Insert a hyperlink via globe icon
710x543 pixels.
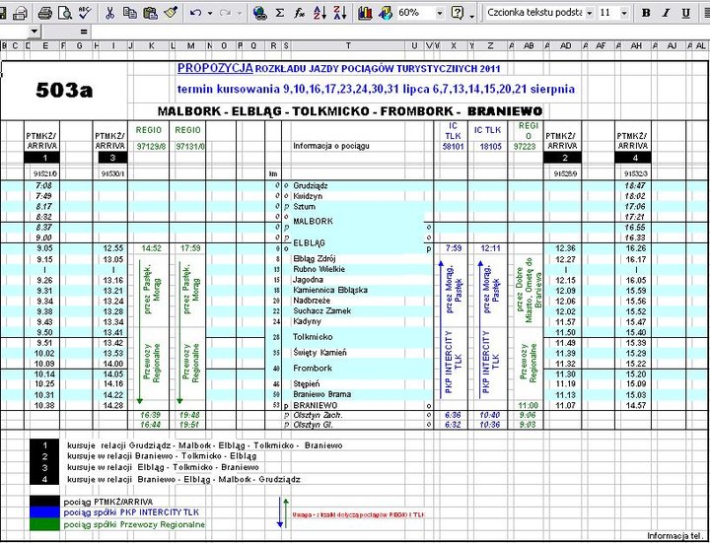[260, 13]
